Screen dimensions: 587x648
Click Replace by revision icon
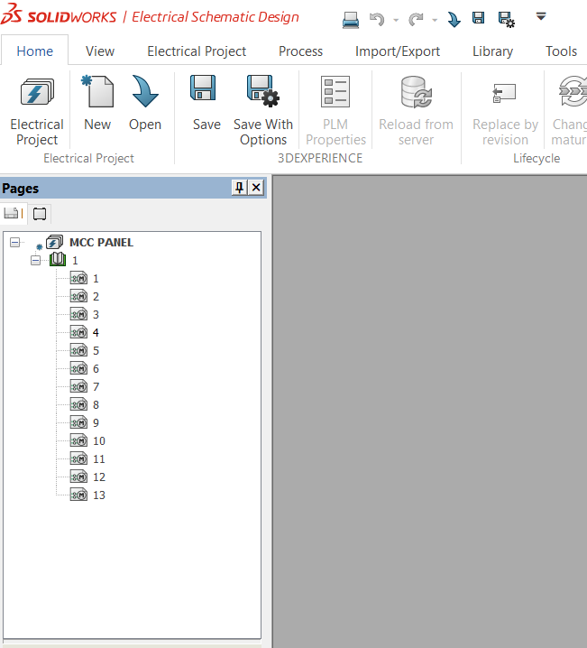(x=504, y=93)
